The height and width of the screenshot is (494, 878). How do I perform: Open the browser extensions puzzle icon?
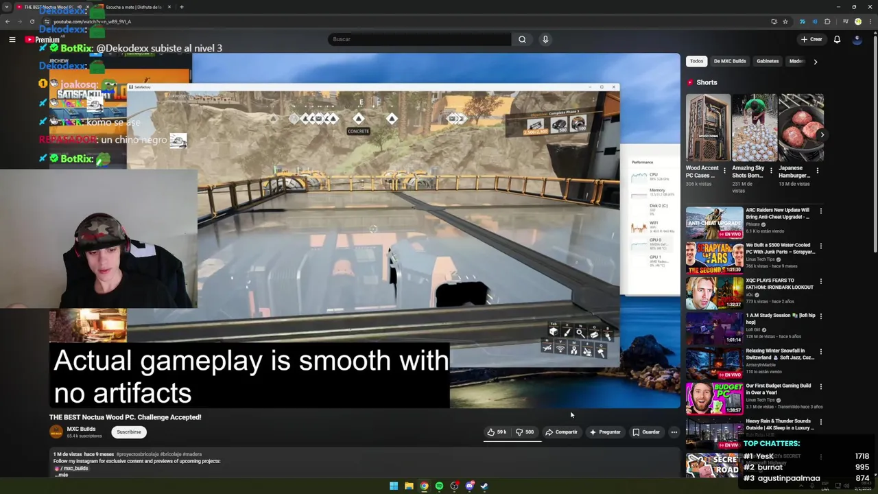click(x=827, y=21)
